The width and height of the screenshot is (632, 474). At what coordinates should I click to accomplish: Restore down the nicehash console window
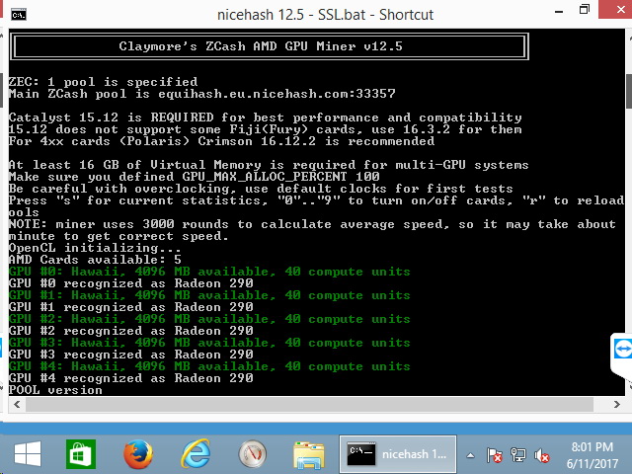click(584, 9)
